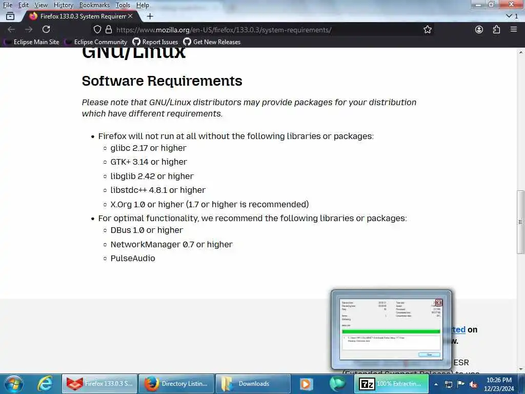The image size is (525, 394).
Task: Launch Internet Explorer from the taskbar
Action: [x=45, y=384]
